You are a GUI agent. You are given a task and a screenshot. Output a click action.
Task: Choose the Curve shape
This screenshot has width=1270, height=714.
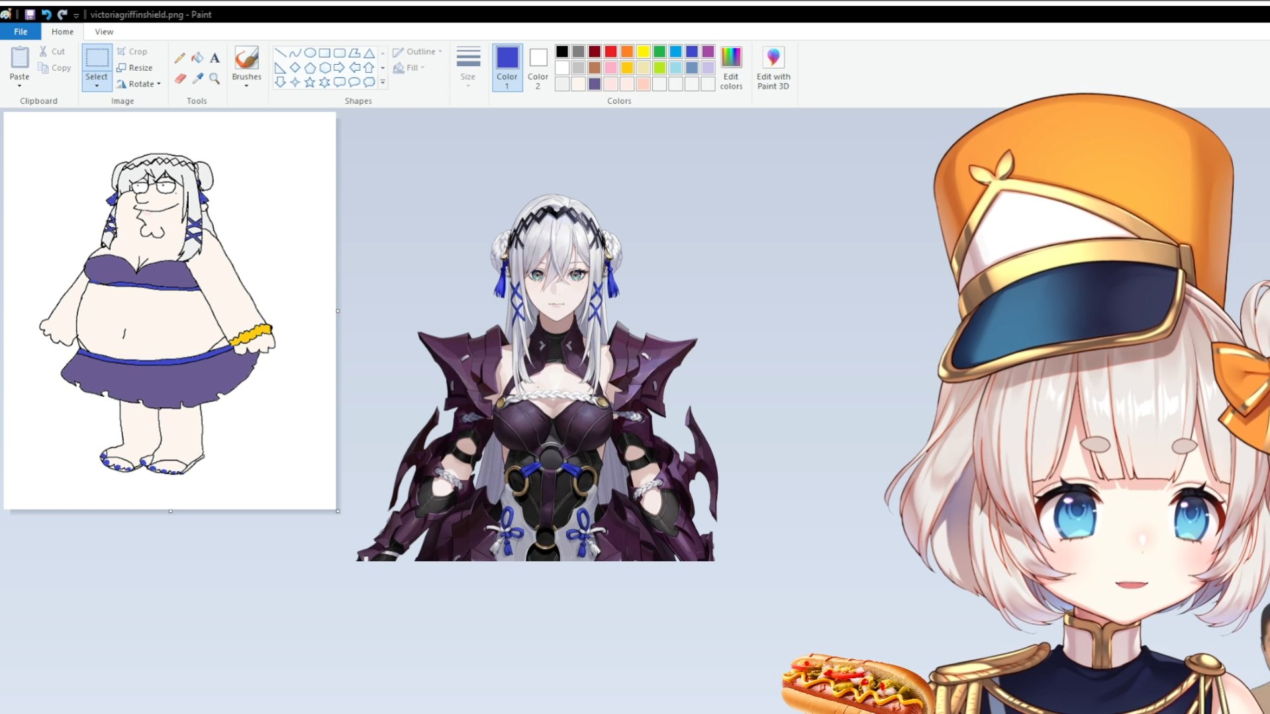coord(295,53)
